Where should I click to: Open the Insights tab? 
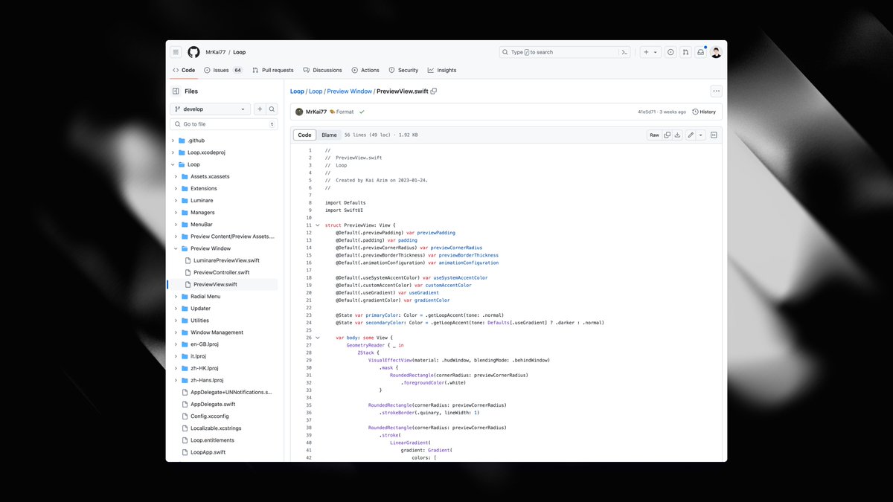pyautogui.click(x=442, y=70)
